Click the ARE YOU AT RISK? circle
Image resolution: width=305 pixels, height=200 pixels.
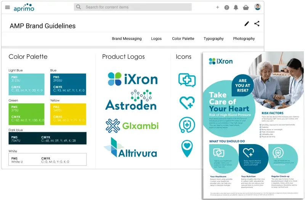(x=242, y=85)
